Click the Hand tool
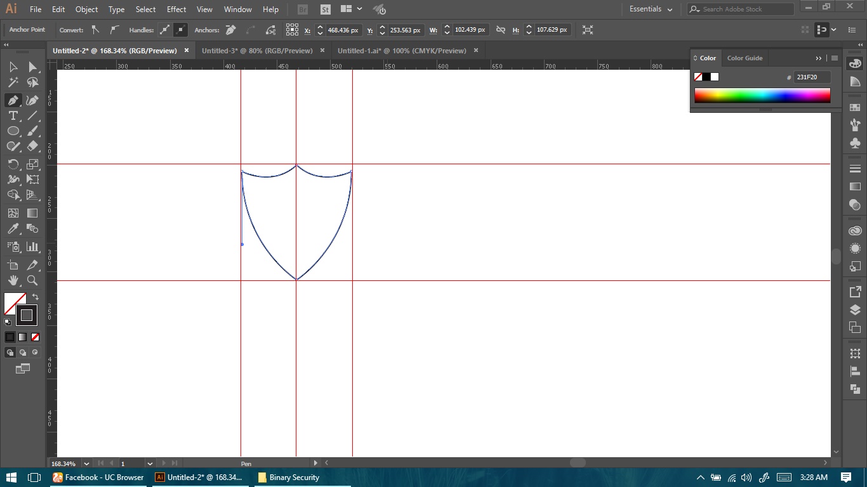Screen dimensions: 867x487 point(13,280)
